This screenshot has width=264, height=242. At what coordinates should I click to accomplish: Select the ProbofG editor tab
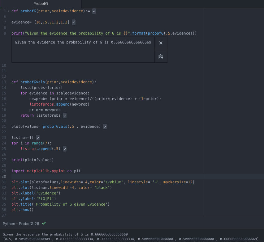click(x=41, y=4)
